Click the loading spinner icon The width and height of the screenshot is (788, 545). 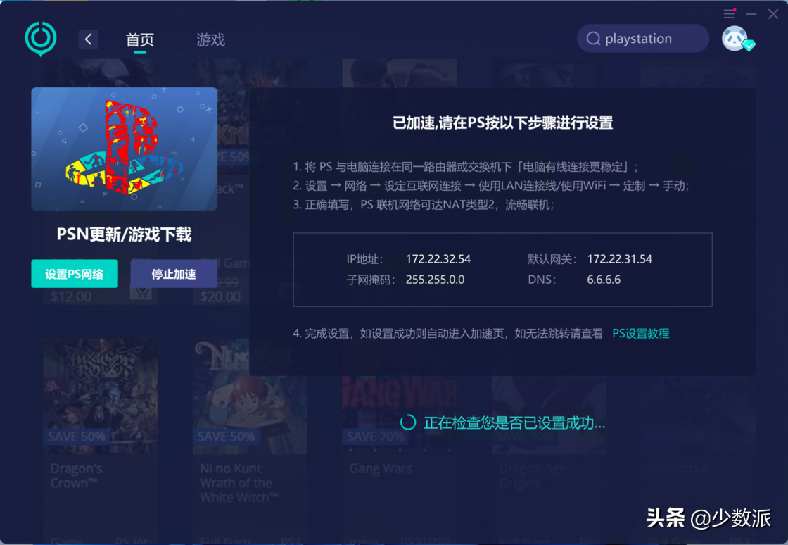(x=408, y=422)
